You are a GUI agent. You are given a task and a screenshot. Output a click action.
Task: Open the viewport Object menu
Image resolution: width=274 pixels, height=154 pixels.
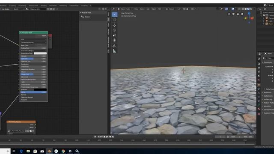[x=154, y=9]
